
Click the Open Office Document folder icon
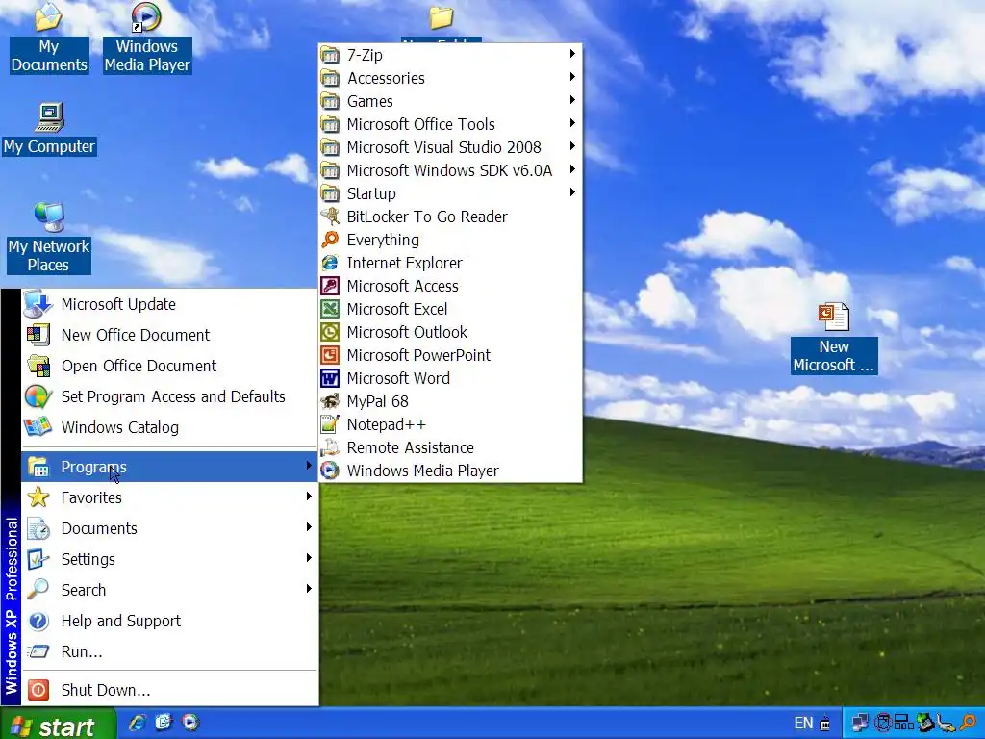(x=38, y=366)
